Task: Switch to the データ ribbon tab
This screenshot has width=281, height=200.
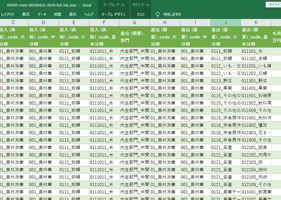Action: (x=42, y=14)
